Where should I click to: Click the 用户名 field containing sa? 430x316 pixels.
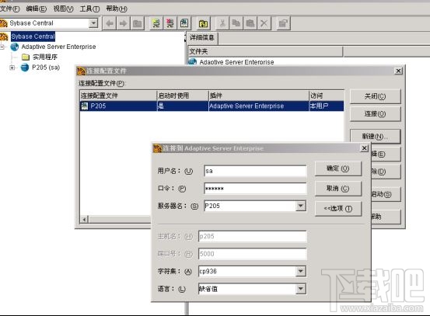coord(255,171)
